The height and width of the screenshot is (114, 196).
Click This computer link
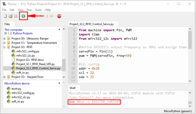[14, 30]
